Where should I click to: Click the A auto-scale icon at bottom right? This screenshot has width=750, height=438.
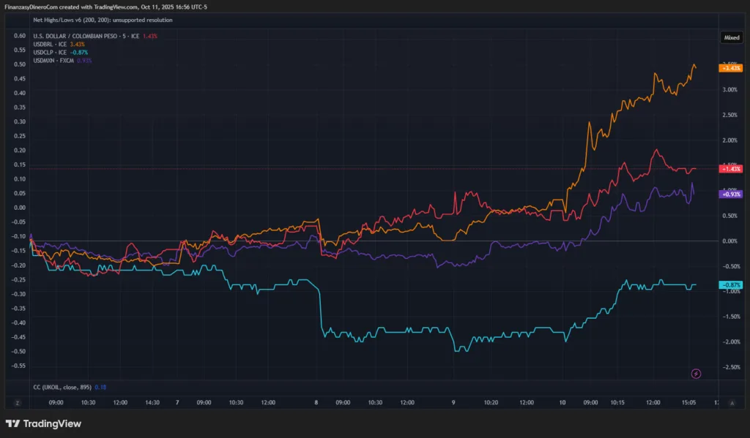pyautogui.click(x=733, y=403)
